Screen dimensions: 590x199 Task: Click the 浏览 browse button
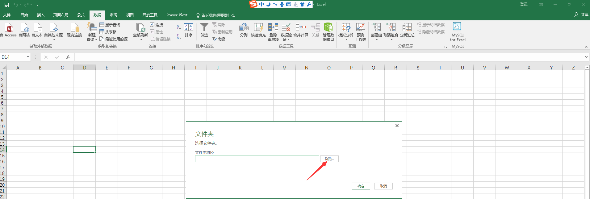[x=329, y=159]
